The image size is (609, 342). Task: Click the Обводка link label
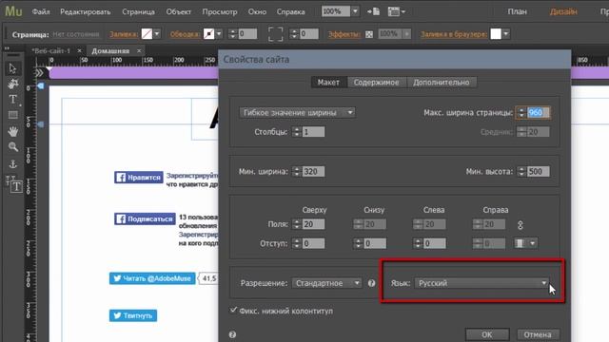(x=185, y=34)
